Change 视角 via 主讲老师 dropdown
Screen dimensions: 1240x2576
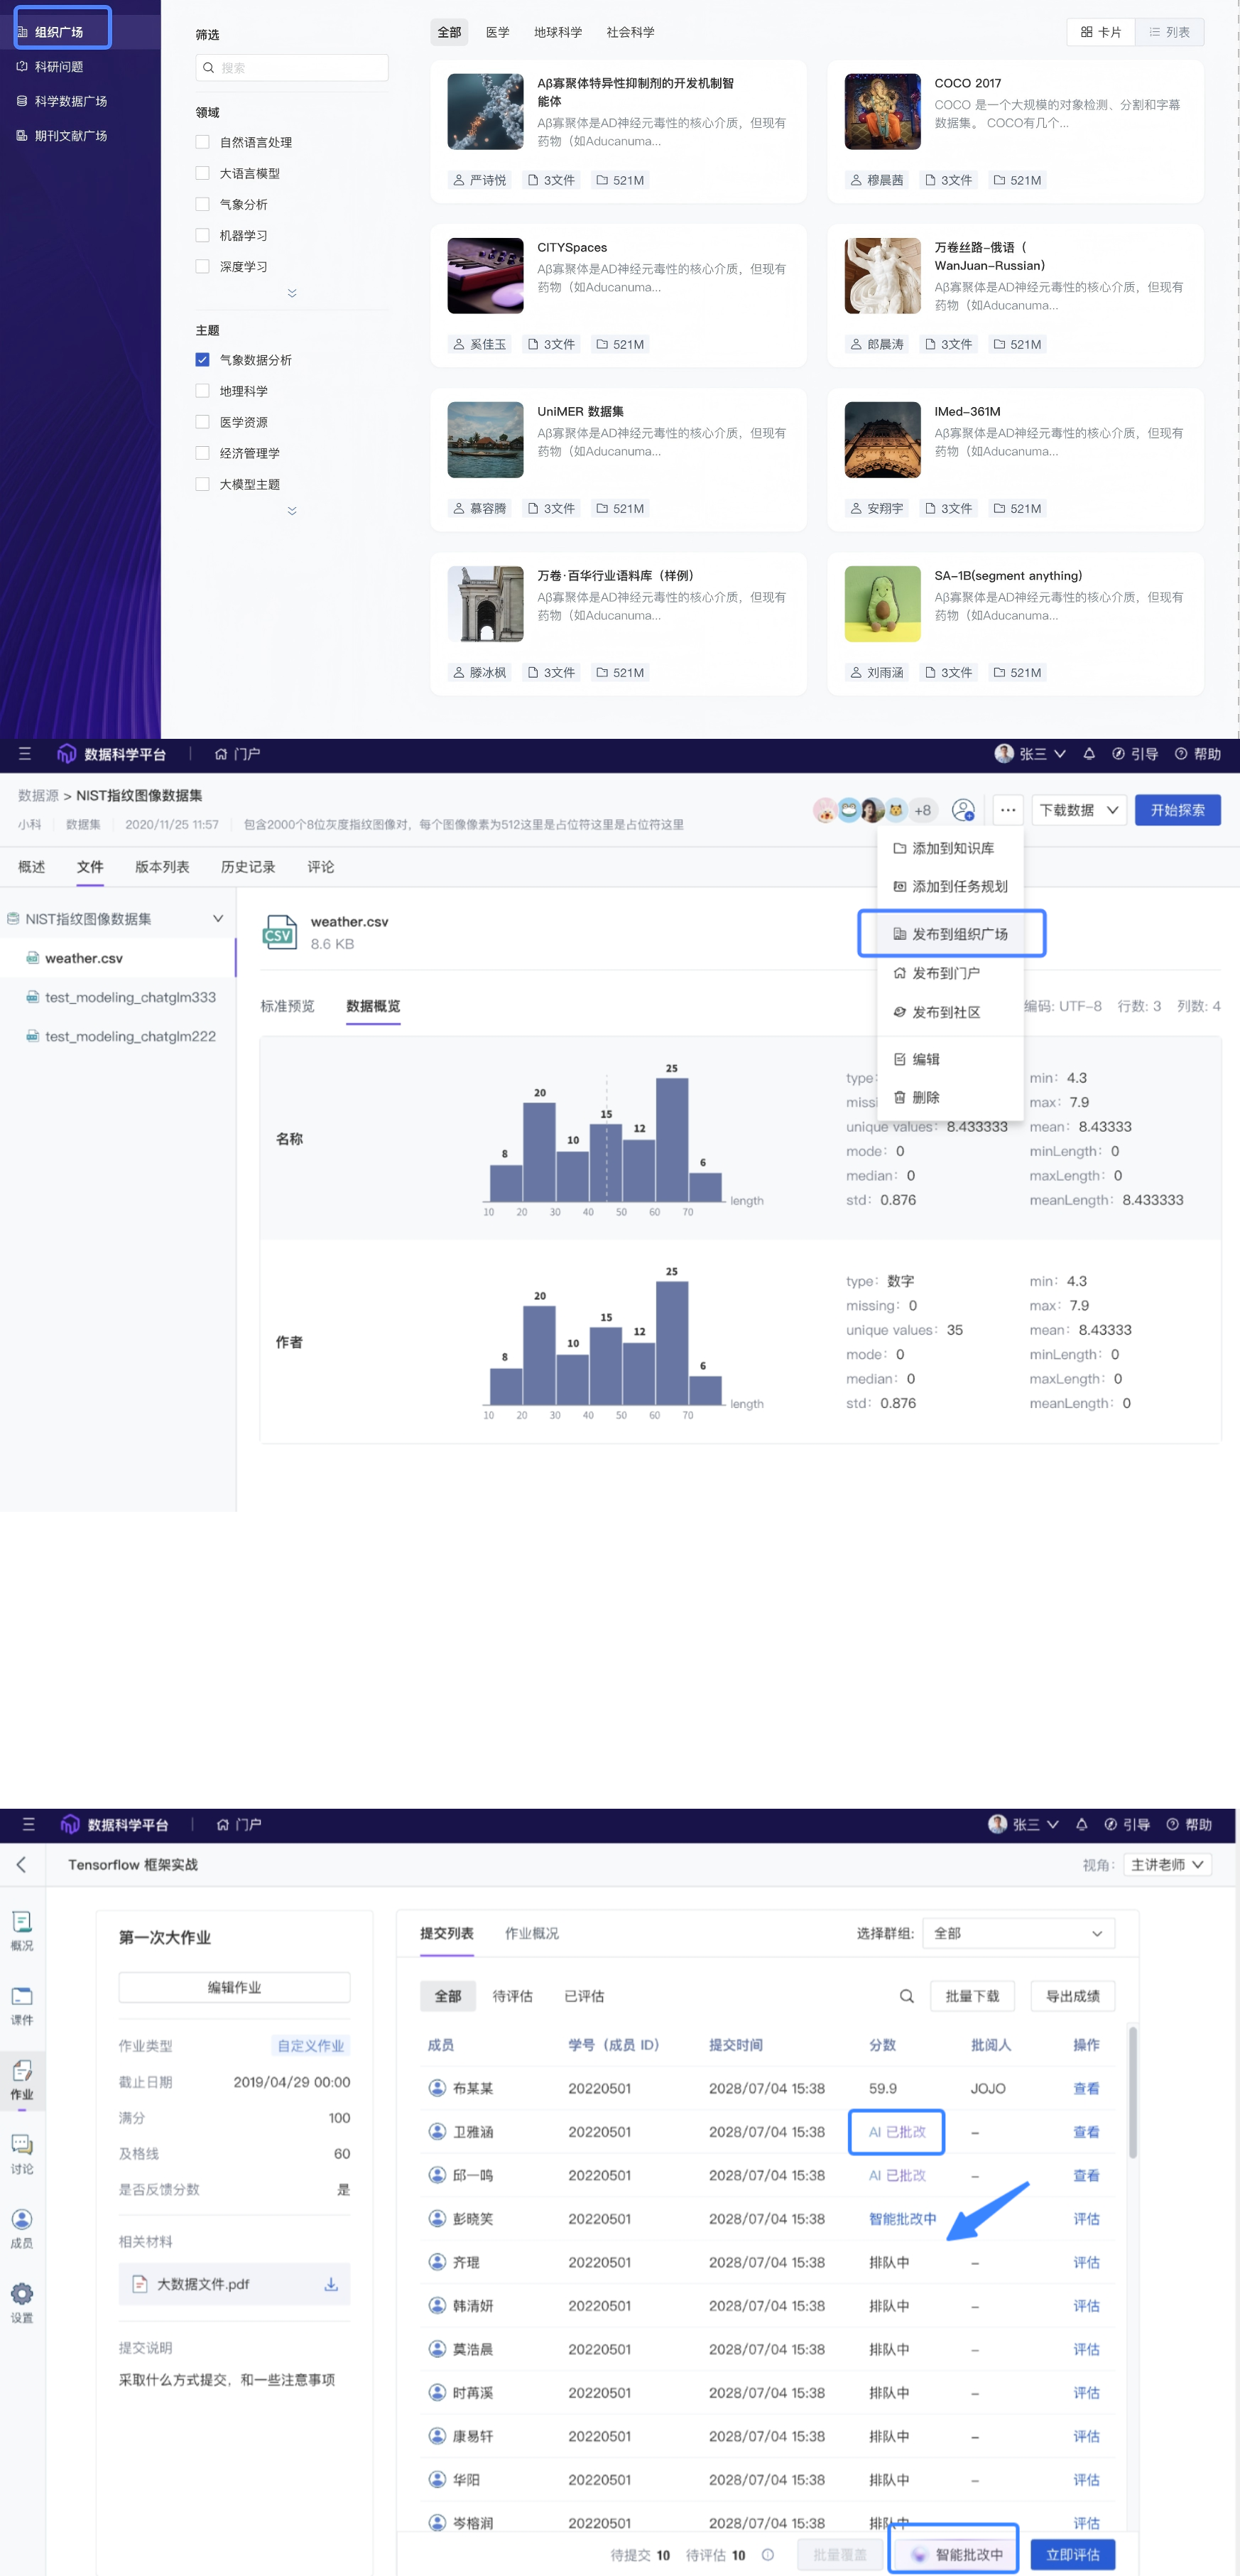[x=1167, y=1865]
